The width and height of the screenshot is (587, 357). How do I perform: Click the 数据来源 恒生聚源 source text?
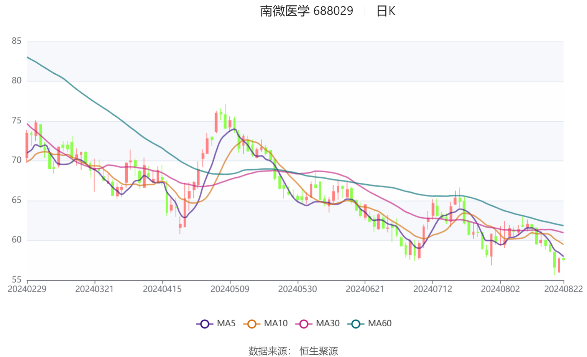[293, 351]
